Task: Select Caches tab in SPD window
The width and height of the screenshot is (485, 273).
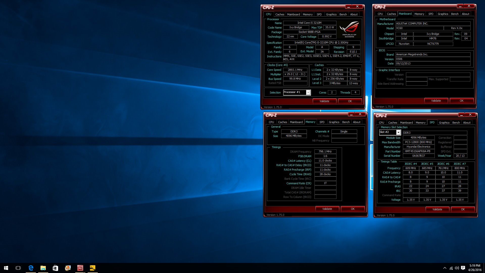Action: (393, 123)
